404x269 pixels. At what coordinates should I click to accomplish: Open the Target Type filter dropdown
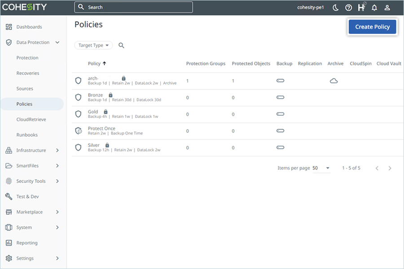[x=93, y=45]
